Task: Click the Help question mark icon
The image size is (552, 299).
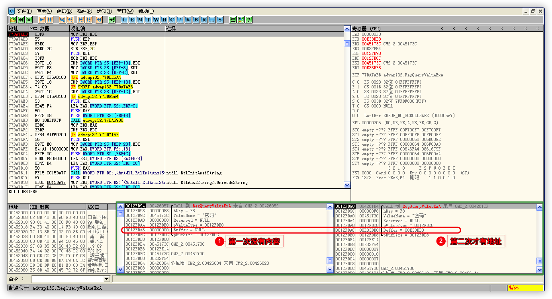Action: pyautogui.click(x=249, y=20)
